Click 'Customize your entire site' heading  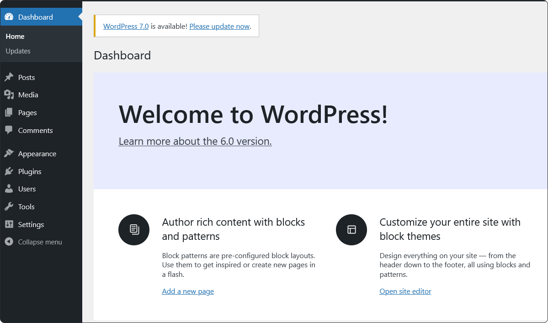point(450,229)
